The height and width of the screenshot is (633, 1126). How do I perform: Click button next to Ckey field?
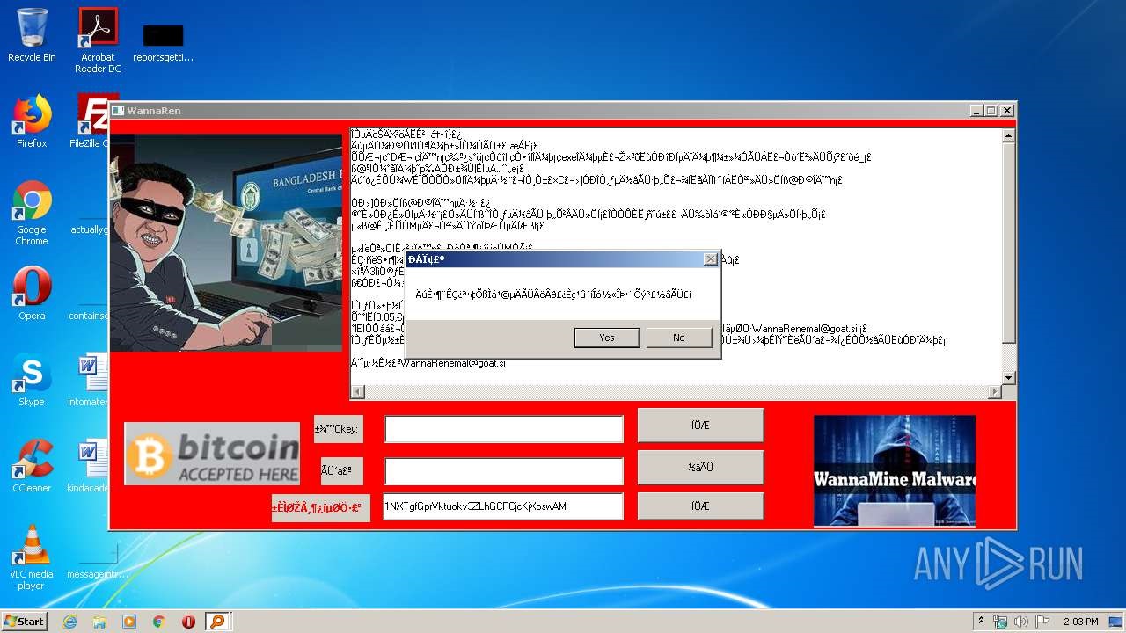coord(700,426)
